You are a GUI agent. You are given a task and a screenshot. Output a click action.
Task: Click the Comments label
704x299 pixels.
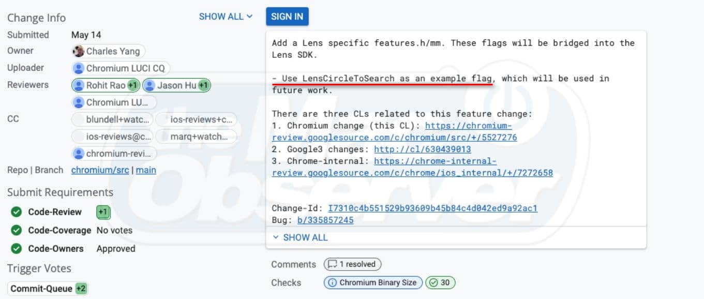tap(294, 264)
